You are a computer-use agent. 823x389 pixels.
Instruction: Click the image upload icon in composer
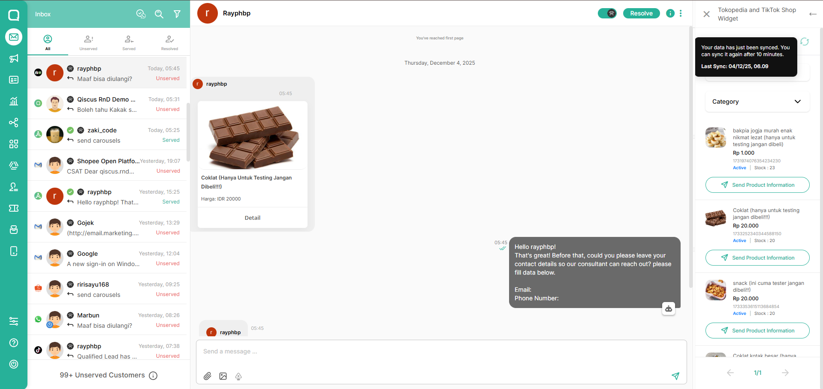coord(223,376)
